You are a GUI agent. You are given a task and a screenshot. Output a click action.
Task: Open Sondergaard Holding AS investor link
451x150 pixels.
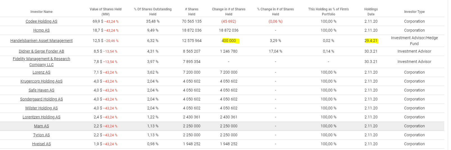tap(41, 99)
